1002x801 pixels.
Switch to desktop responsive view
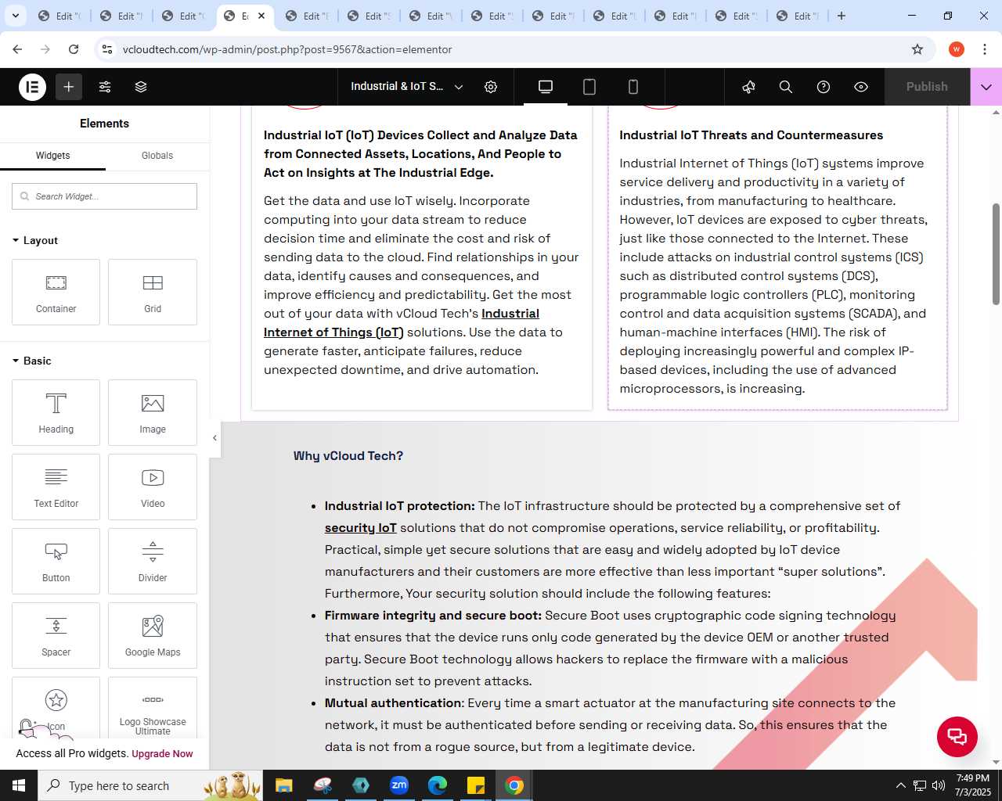pos(546,87)
